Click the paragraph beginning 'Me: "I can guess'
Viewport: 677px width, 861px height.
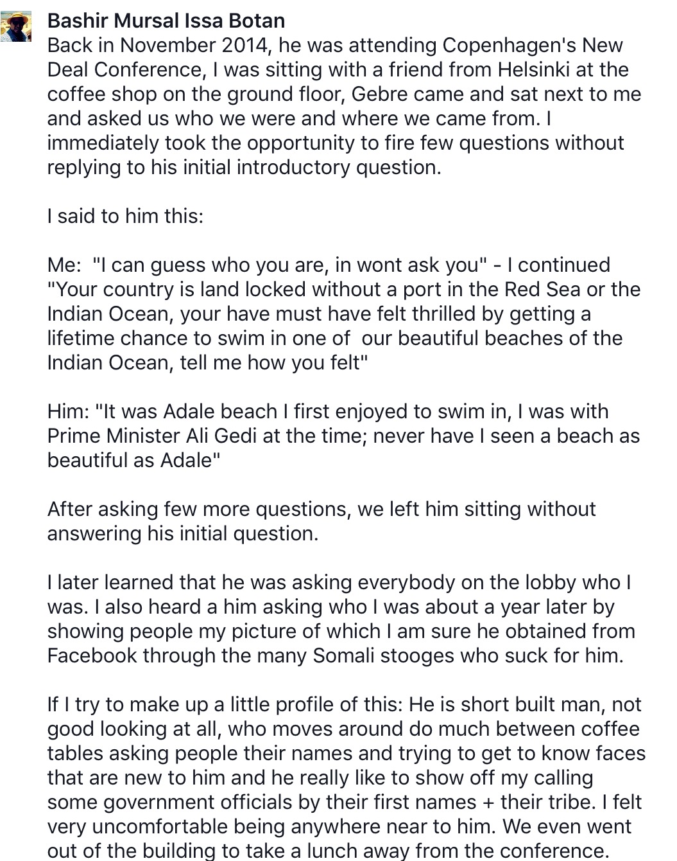344,314
